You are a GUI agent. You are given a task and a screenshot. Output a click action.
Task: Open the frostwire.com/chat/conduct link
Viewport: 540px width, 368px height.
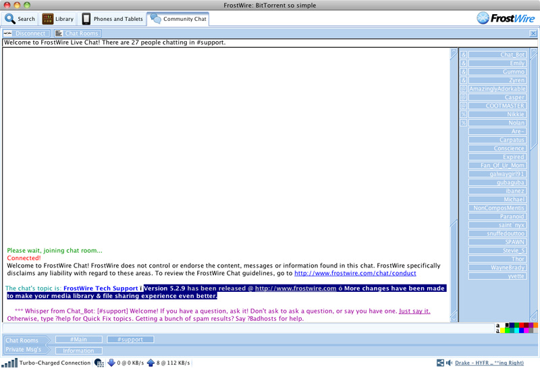[355, 273]
